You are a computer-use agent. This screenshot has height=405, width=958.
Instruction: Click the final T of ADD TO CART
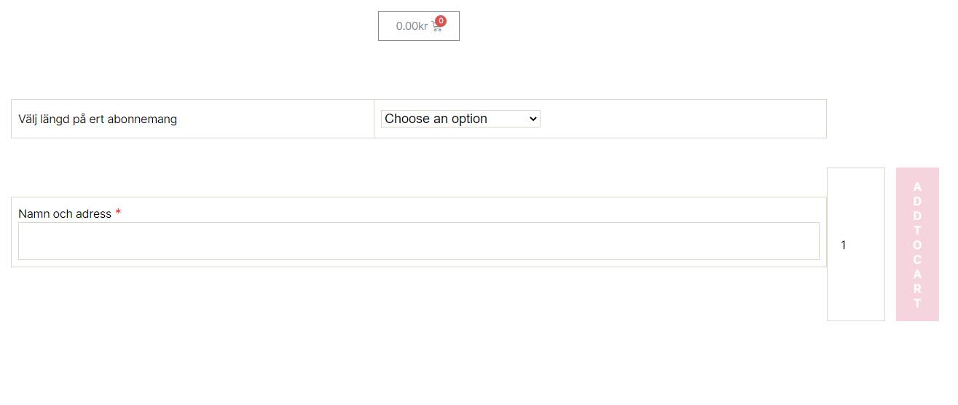(917, 303)
